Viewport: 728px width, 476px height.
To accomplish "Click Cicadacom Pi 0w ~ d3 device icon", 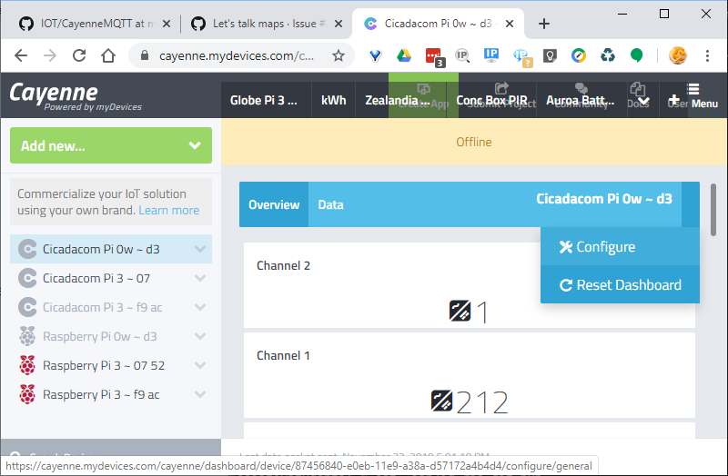I will 27,249.
